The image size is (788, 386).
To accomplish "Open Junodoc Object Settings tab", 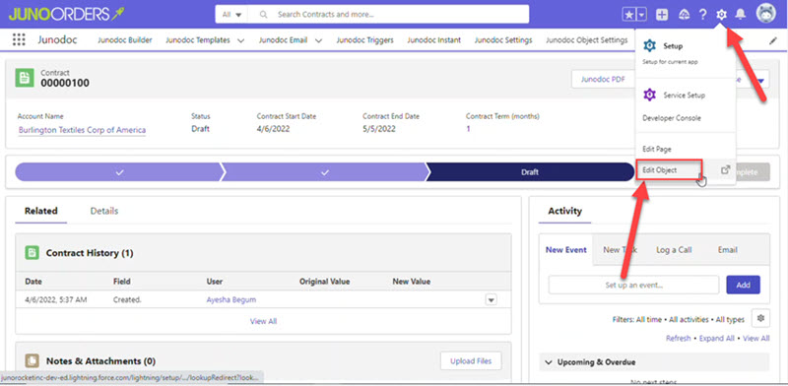I will pos(586,40).
